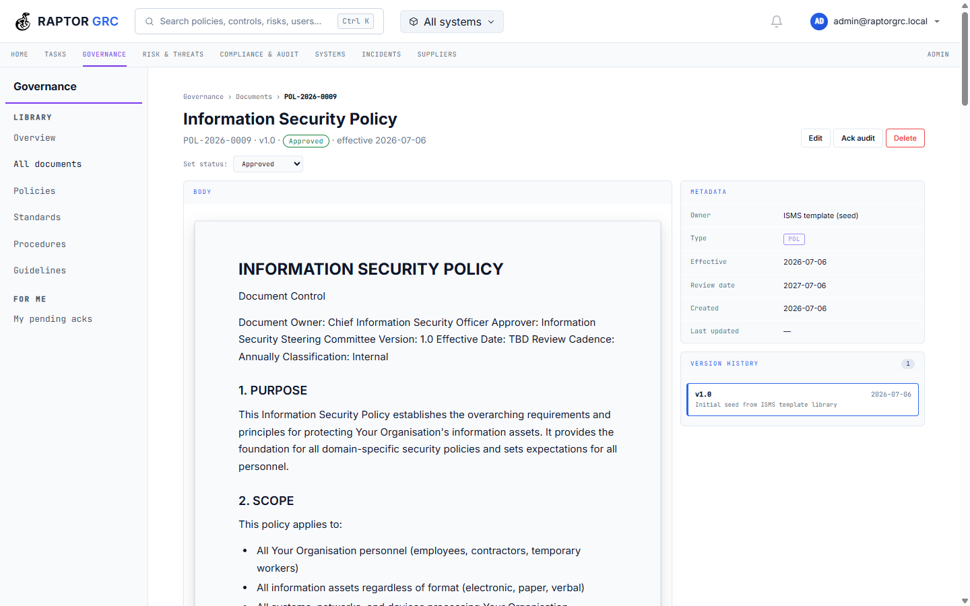This screenshot has width=970, height=606.
Task: Open My pending acks
Action: [53, 319]
